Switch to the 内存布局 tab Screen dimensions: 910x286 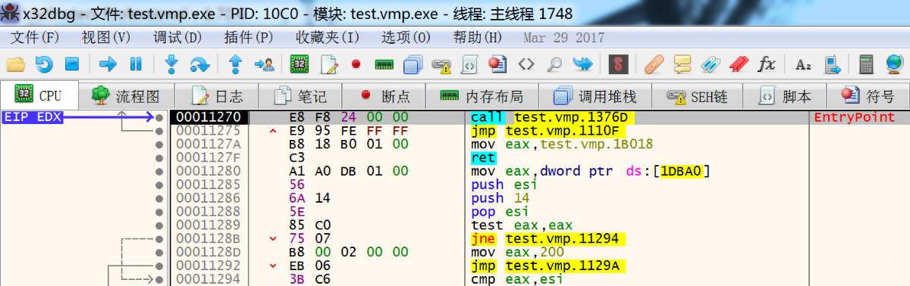pyautogui.click(x=482, y=96)
